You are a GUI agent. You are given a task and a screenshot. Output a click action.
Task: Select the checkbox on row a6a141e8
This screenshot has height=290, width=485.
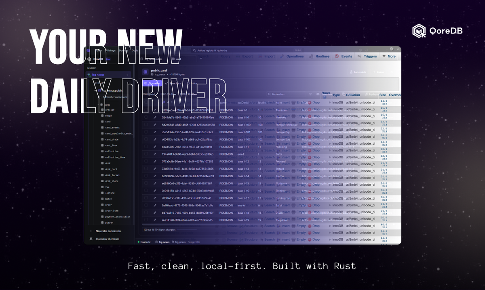[146, 220]
